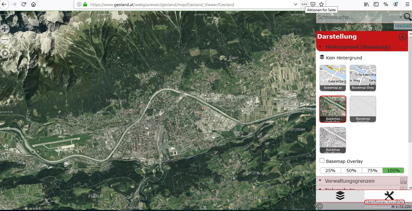This screenshot has height=211, width=412.
Task: Click the locate-me crosshair icon on the map
Action: tap(5, 54)
